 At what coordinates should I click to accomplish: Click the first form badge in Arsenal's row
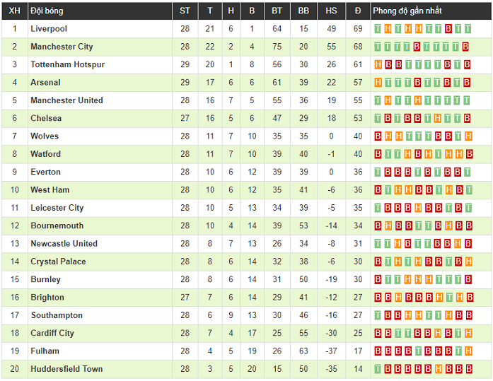pyautogui.click(x=378, y=83)
